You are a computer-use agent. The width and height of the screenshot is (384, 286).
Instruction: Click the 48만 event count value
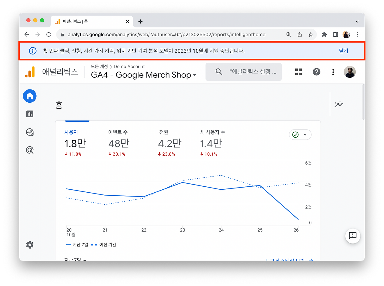[119, 144]
